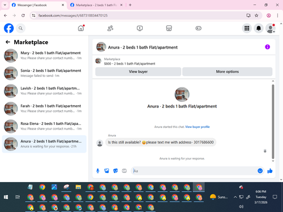Open the Video (Watch) icon
Image resolution: width=283 pixels, height=212 pixels.
140,28
